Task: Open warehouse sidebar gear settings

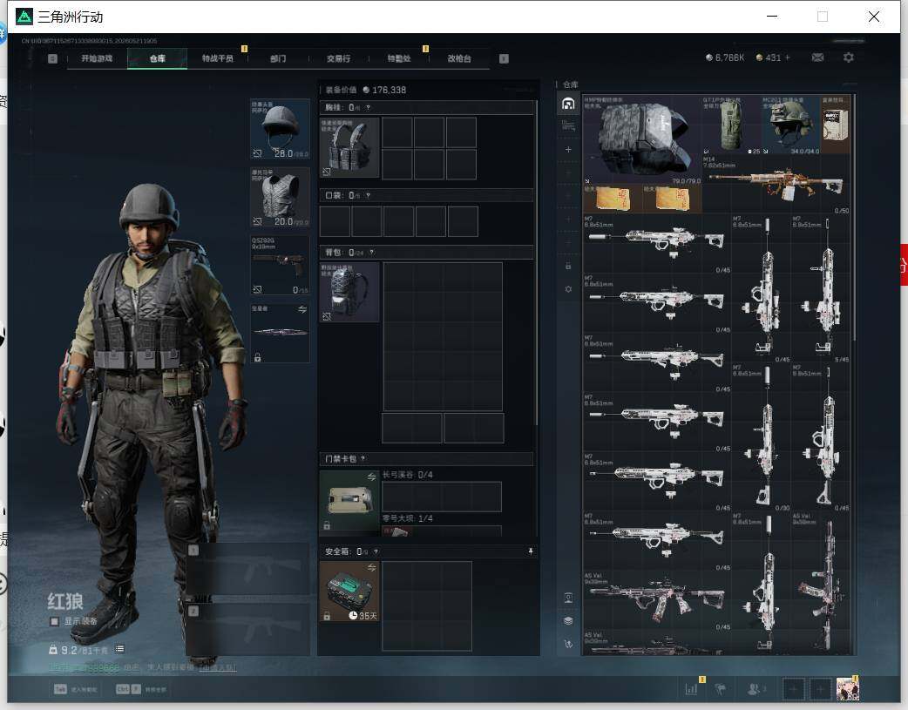Action: 568,289
